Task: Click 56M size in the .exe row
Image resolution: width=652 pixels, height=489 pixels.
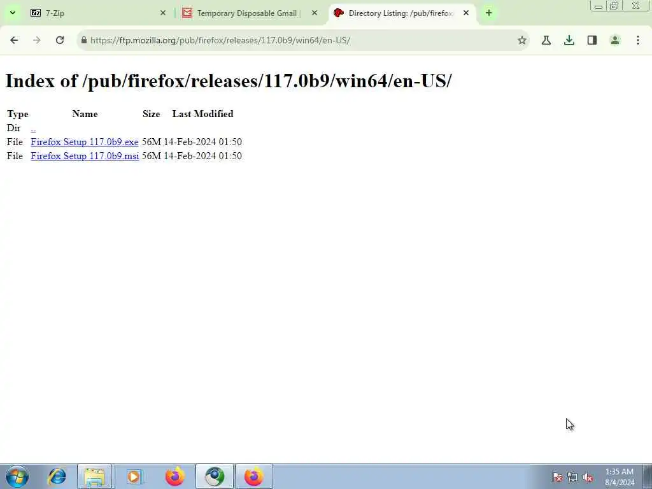Action: point(152,142)
